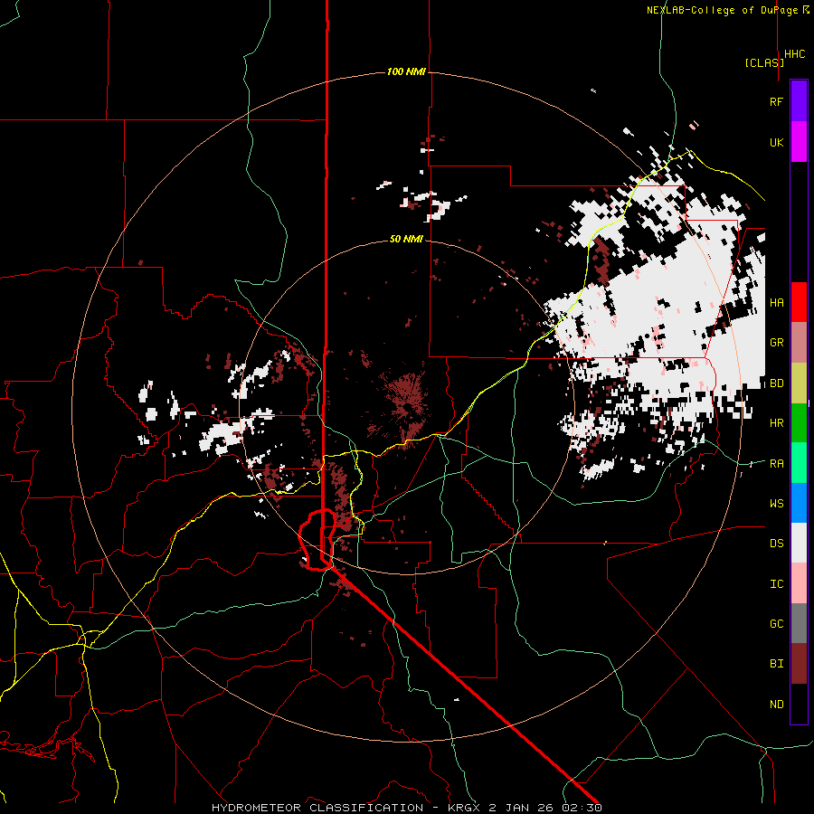Screen dimensions: 814x814
Task: Click the [CLAS] units label
Action: (764, 62)
